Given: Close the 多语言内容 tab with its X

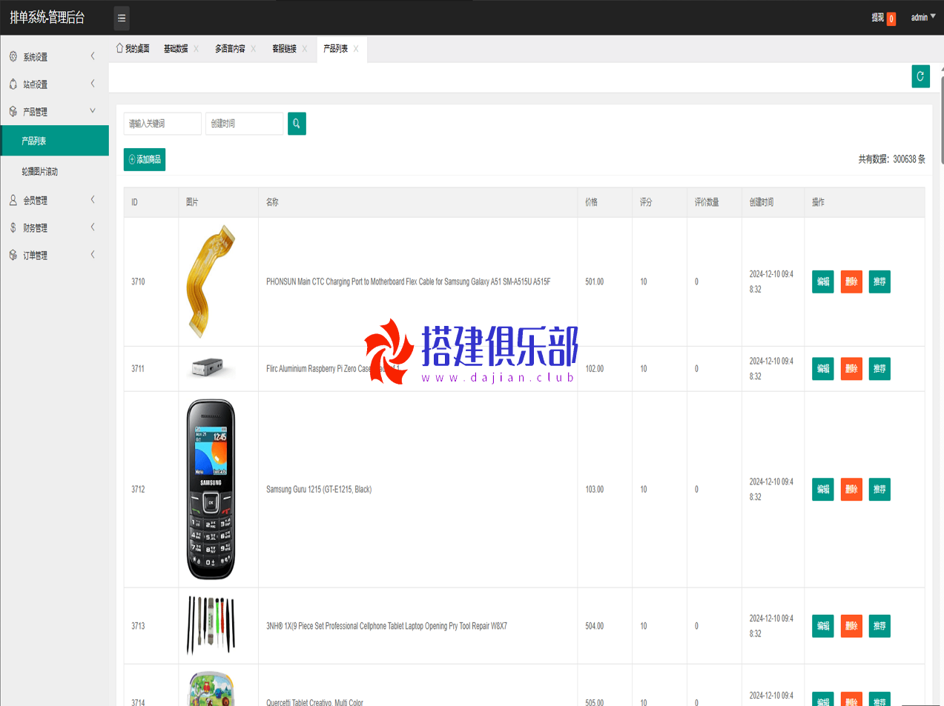Looking at the screenshot, I should point(254,49).
